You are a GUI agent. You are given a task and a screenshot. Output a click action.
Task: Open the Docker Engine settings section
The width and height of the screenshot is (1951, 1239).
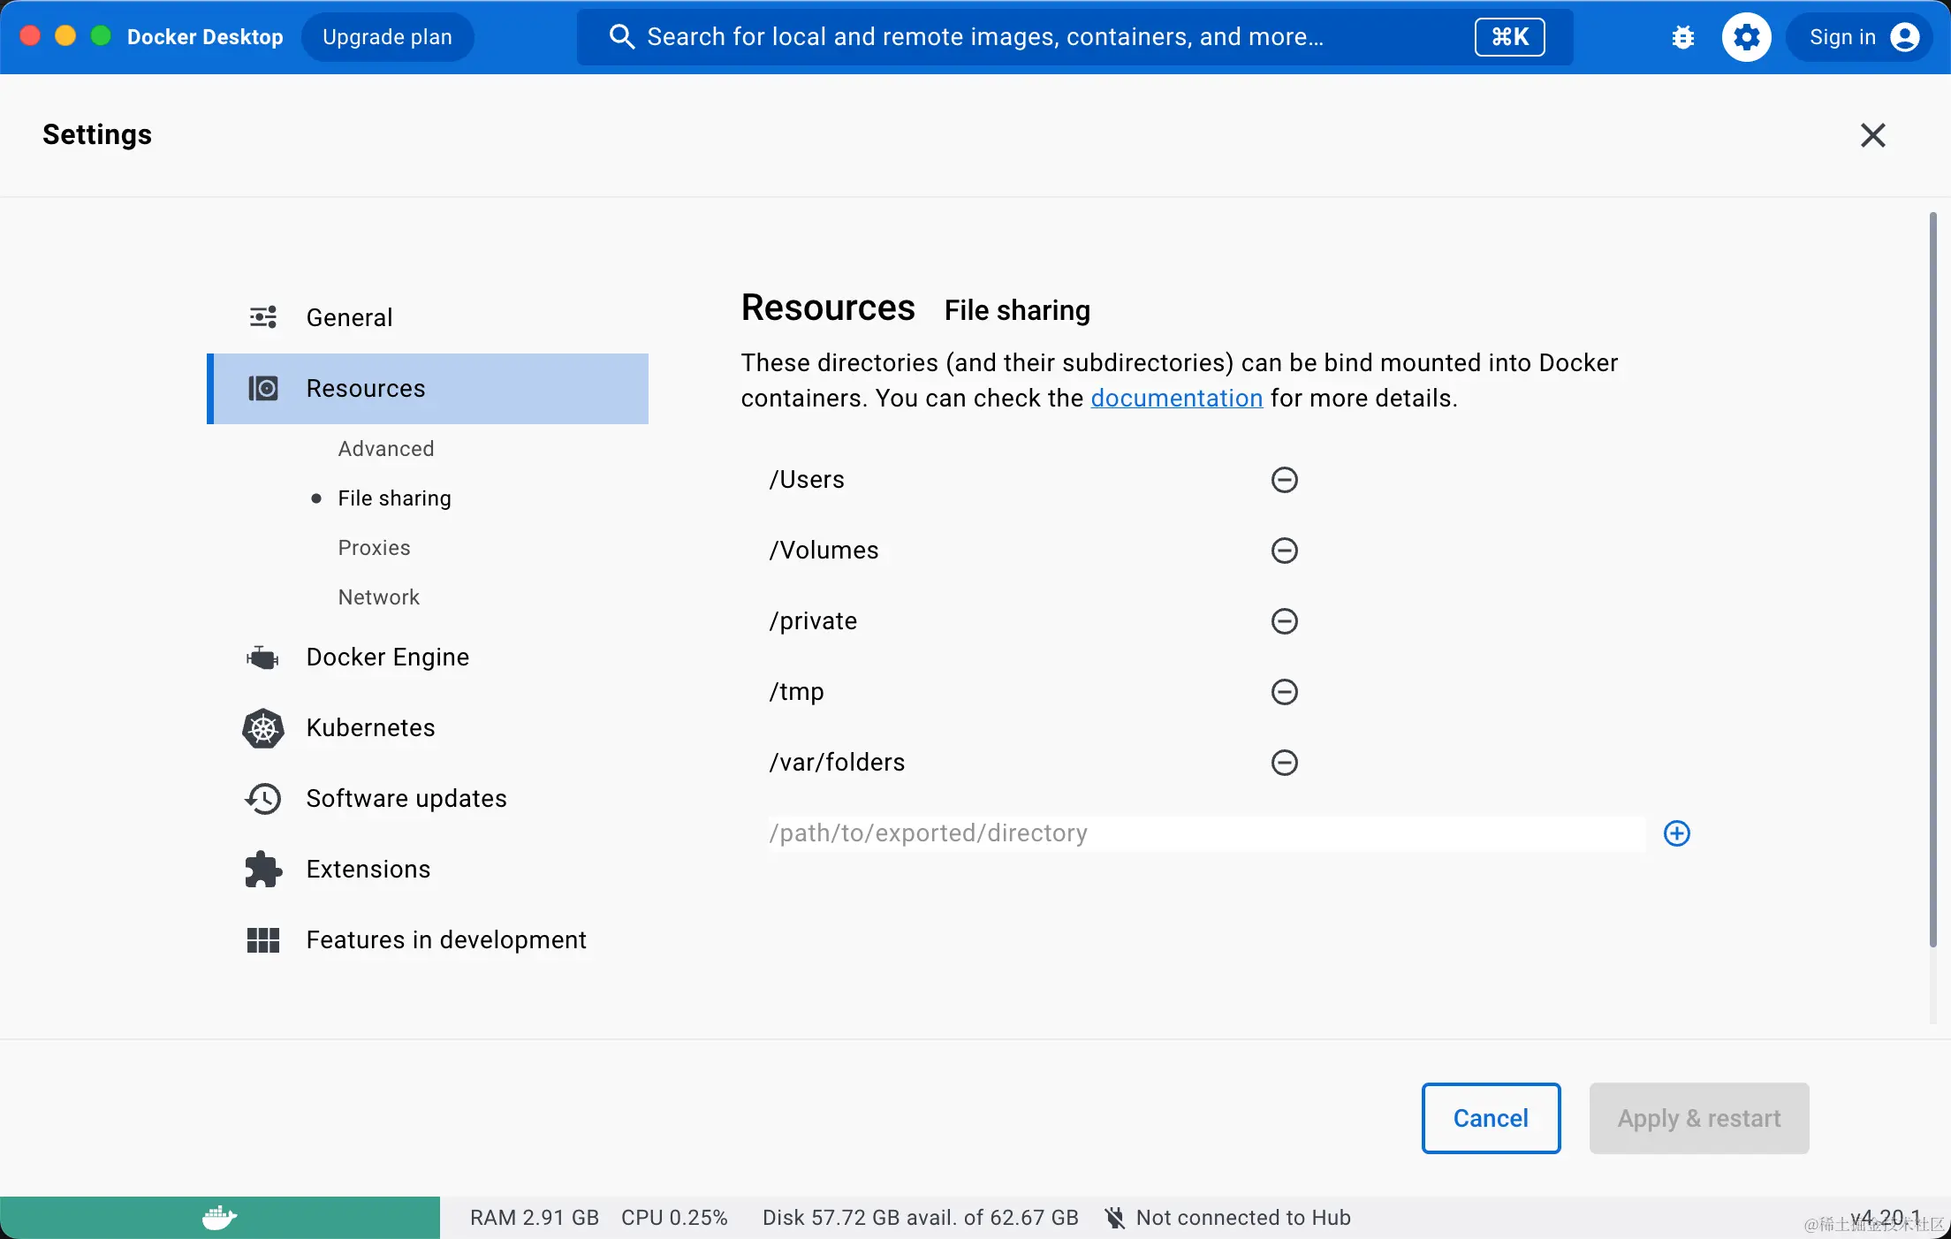click(387, 658)
